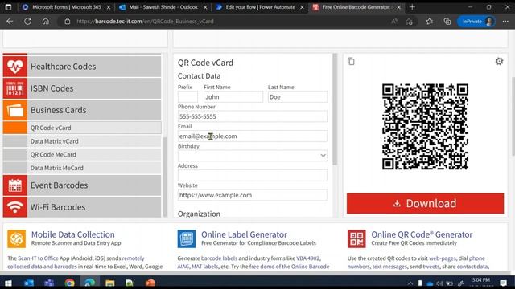Click the browser address bar URL
Screen dimensions: 515x289
[x=145, y=22]
